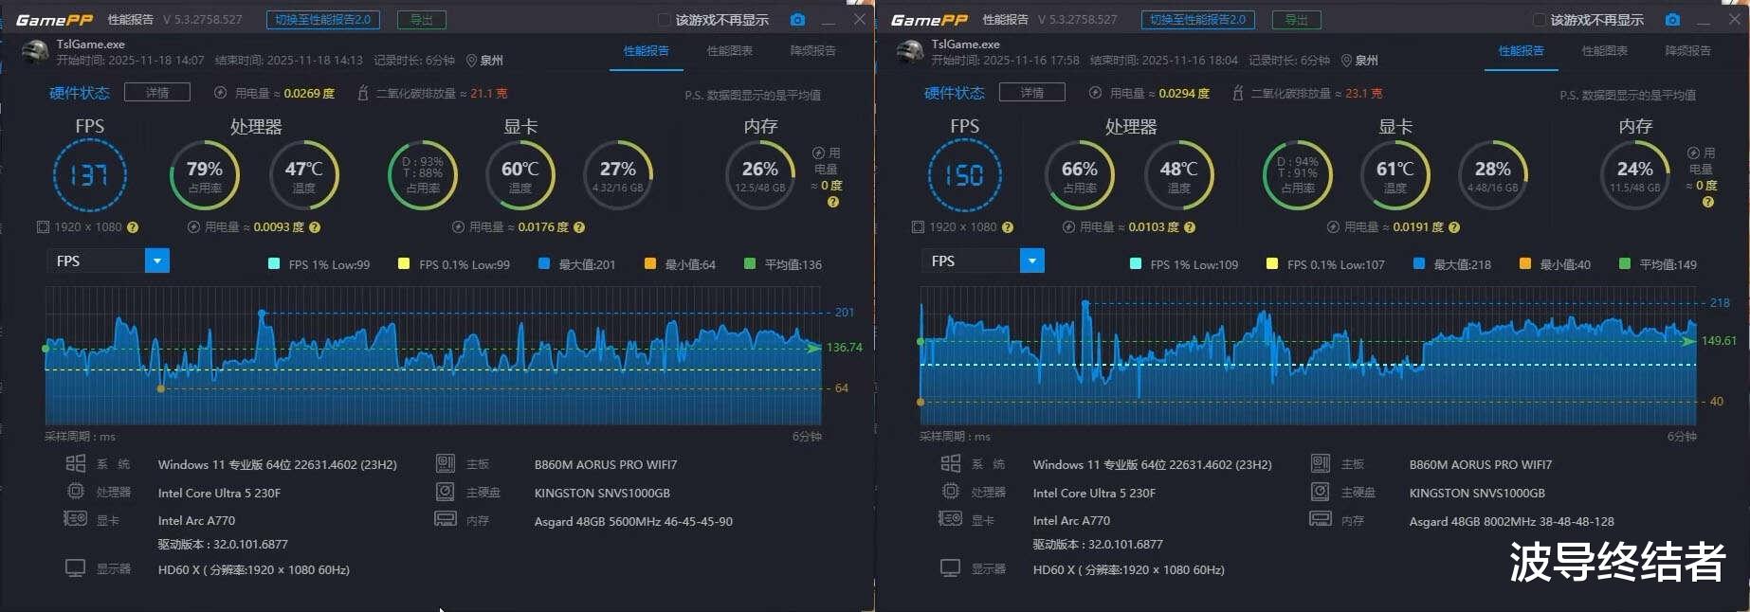The width and height of the screenshot is (1750, 612).
Task: Click help icon beside 0.0191 度 GPU power
Action: pyautogui.click(x=1454, y=227)
